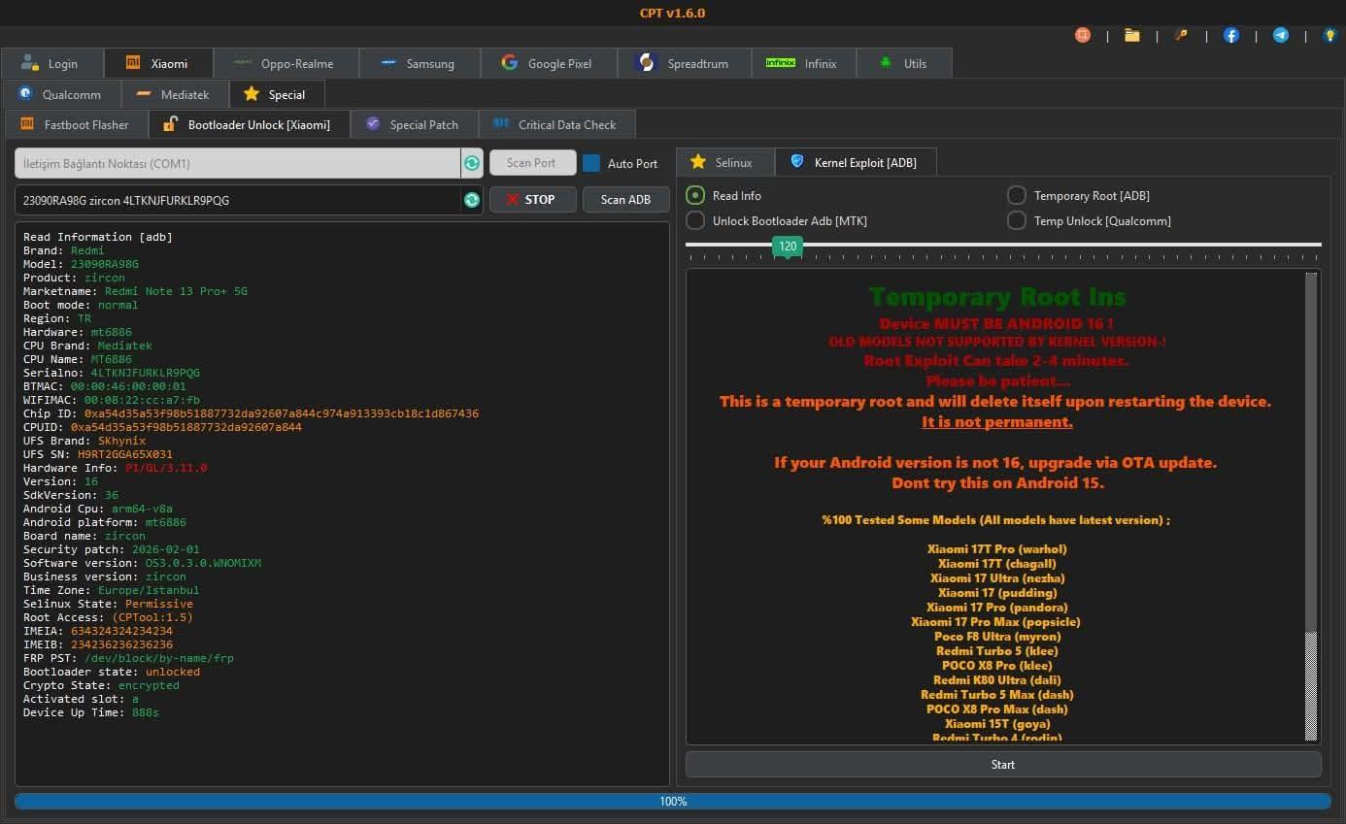Screen dimensions: 1346x824
Task: Click the Software version OS3.0.3.0.WNOMIXM
Action: tap(203, 563)
